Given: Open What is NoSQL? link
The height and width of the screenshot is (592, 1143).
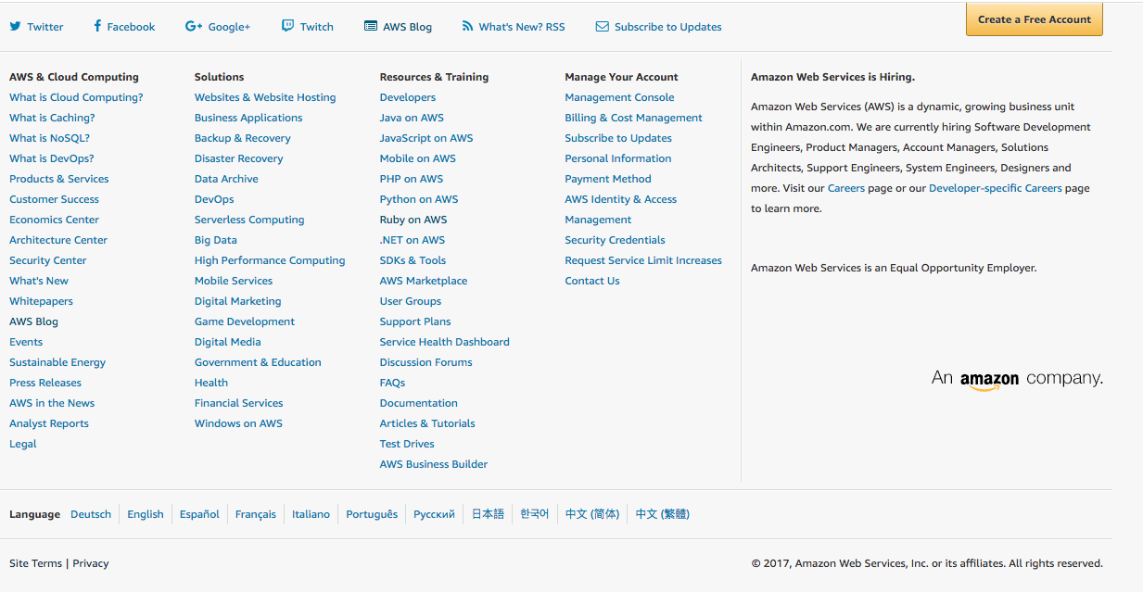Looking at the screenshot, I should tap(50, 138).
